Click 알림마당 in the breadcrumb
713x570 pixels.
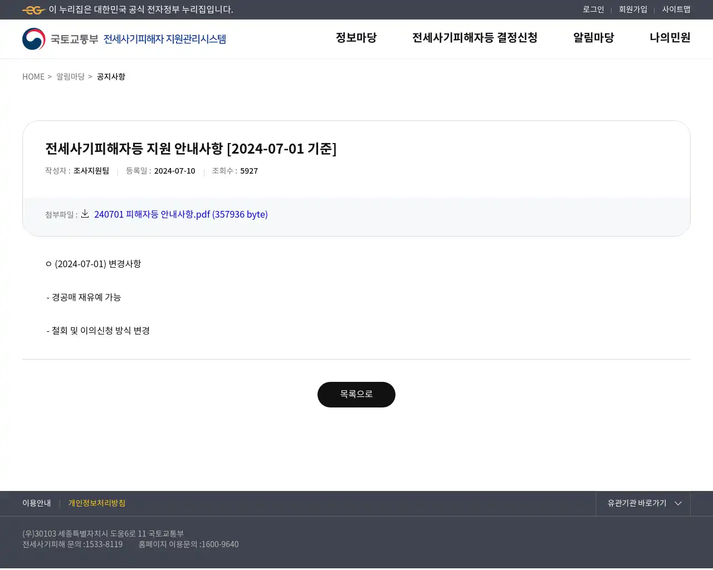pos(70,77)
